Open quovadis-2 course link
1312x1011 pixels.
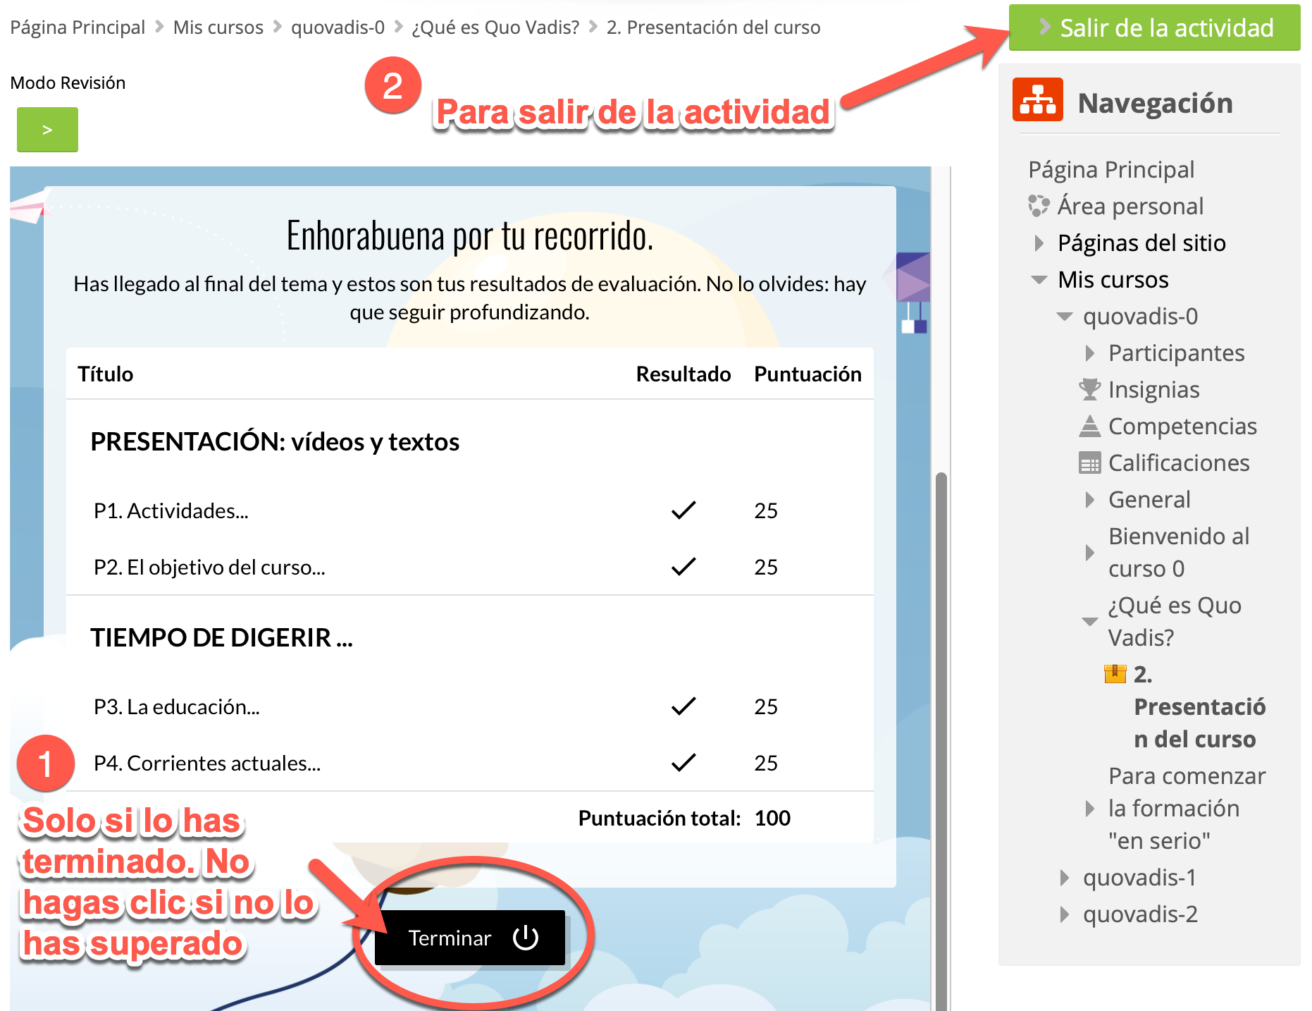(1140, 914)
